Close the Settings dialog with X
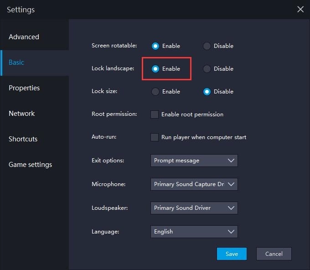This screenshot has width=310, height=270. tap(300, 10)
